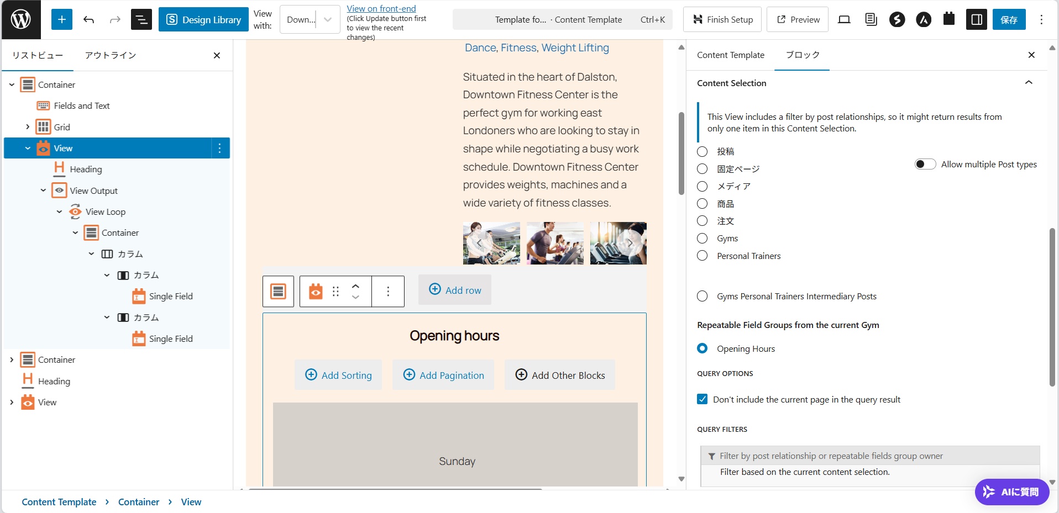The height and width of the screenshot is (513, 1059).
Task: Toggle the document overview list icon
Action: 141,19
